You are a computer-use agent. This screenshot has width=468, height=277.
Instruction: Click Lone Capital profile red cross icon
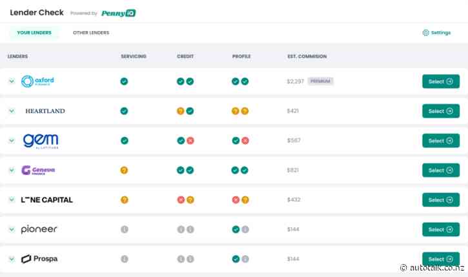236,200
